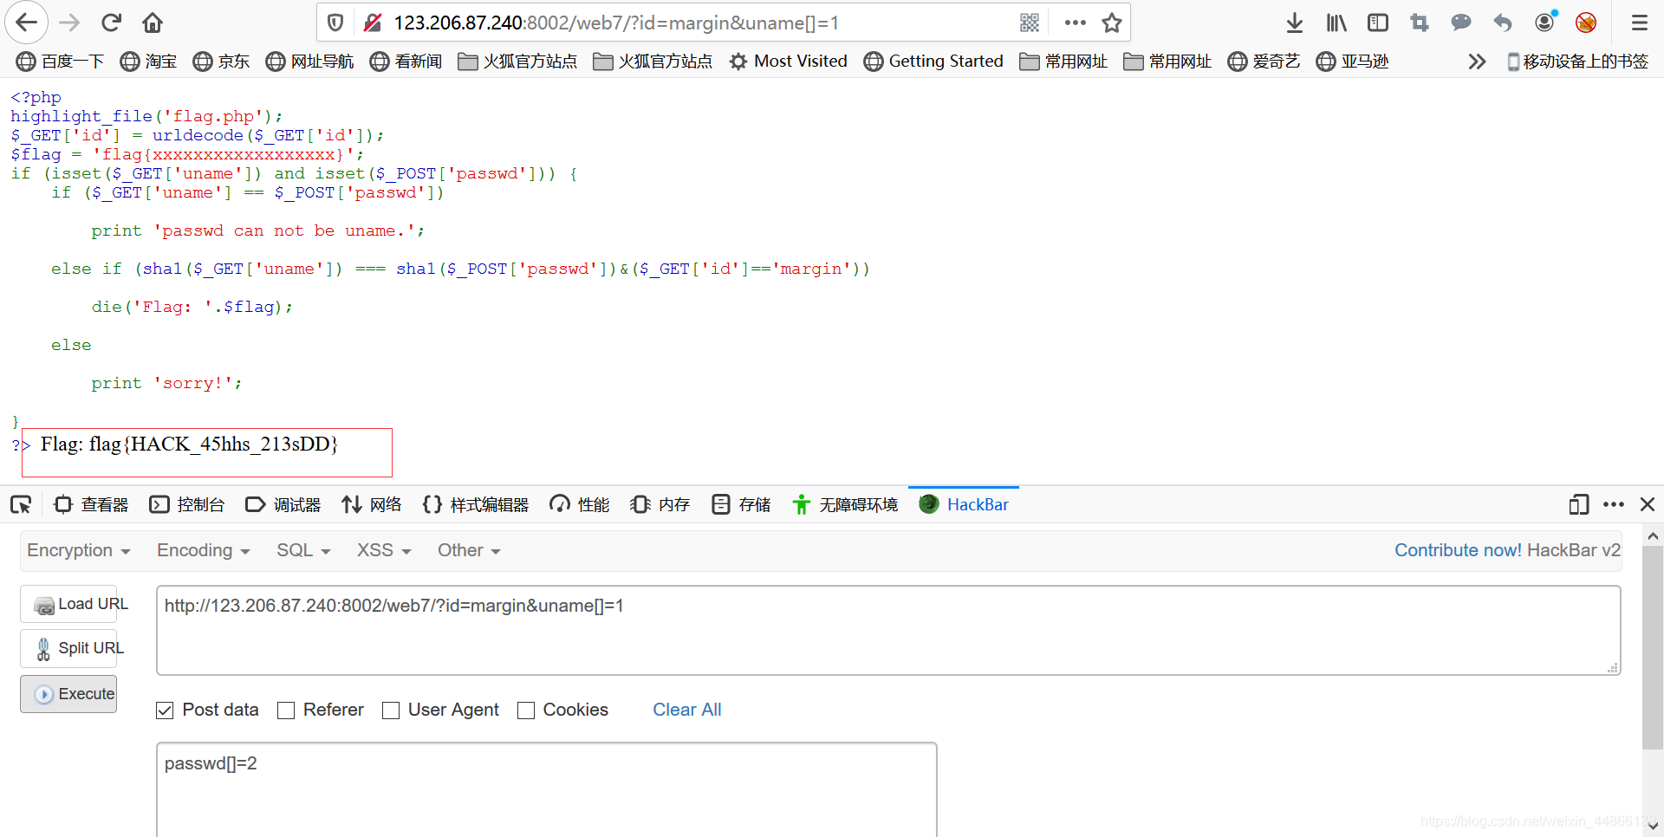Click the Load URL button
The height and width of the screenshot is (837, 1664).
pos(68,604)
